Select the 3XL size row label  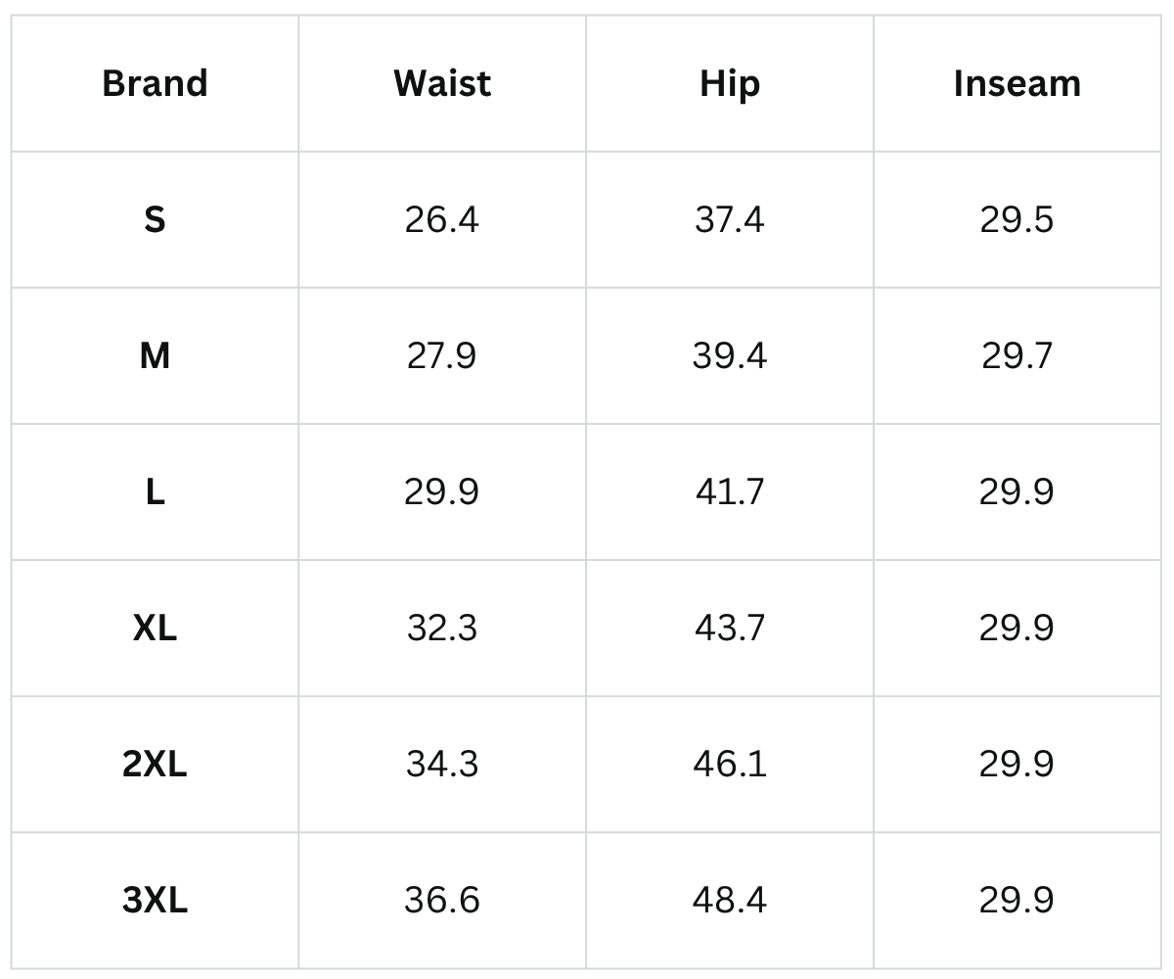click(x=155, y=900)
